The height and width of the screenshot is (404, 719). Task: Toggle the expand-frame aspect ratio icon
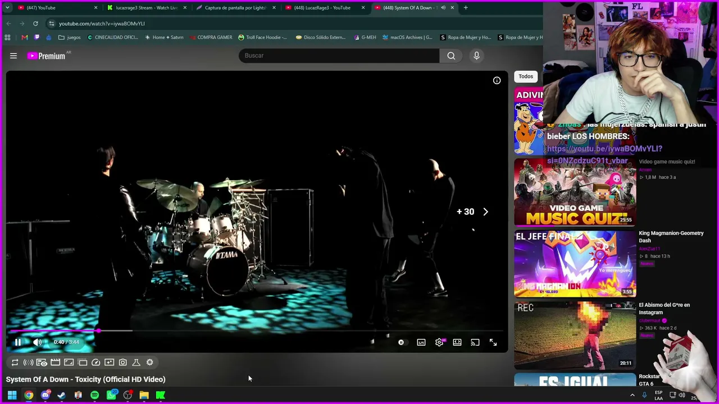point(69,362)
